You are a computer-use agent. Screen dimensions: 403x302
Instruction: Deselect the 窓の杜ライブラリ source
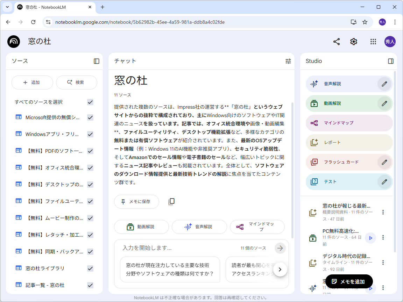tap(90, 268)
